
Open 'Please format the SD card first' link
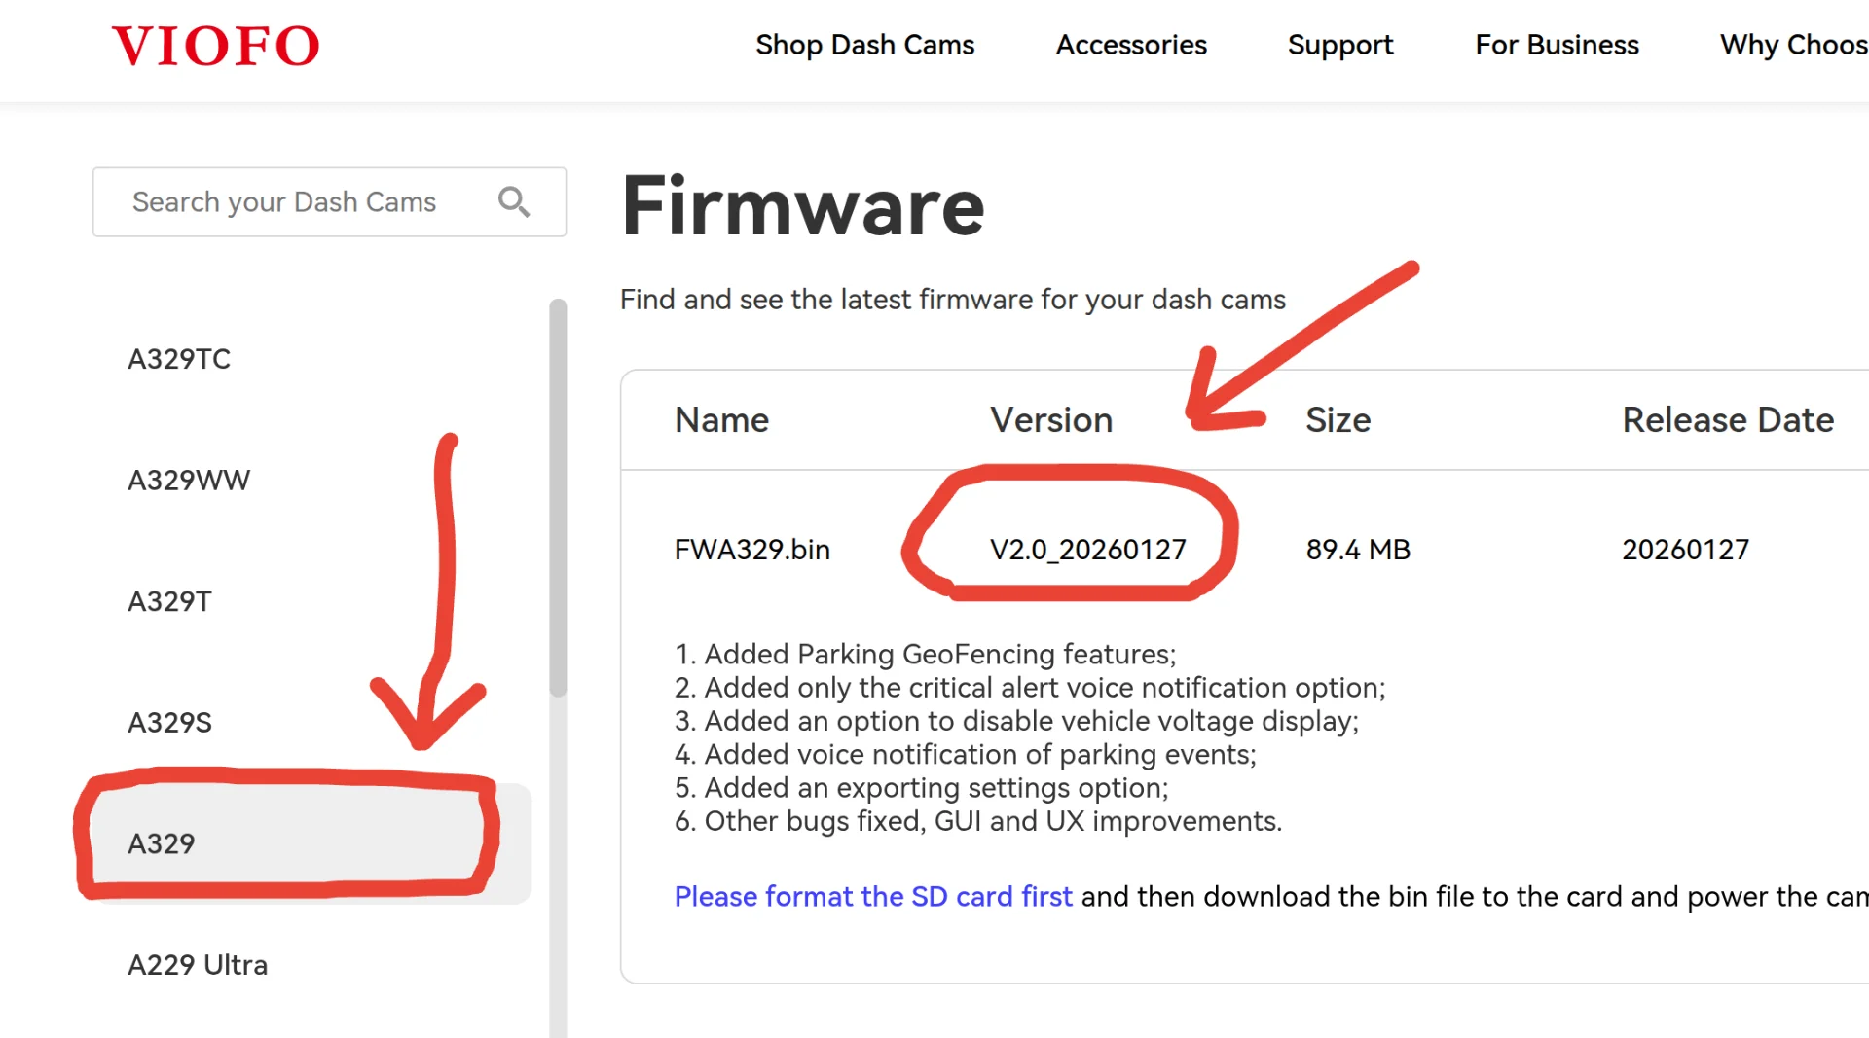[x=873, y=896]
